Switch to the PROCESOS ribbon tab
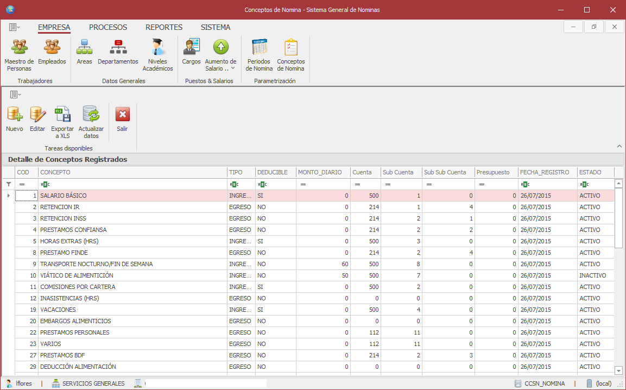 click(108, 27)
